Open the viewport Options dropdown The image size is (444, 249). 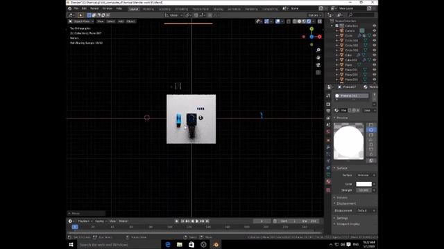(x=315, y=15)
